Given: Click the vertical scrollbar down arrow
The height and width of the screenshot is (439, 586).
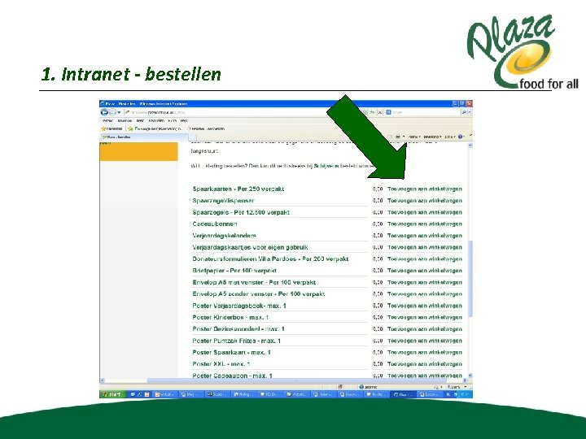Looking at the screenshot, I should (x=470, y=375).
